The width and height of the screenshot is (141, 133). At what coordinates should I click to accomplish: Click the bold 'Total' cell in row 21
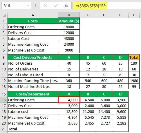coord(33,129)
